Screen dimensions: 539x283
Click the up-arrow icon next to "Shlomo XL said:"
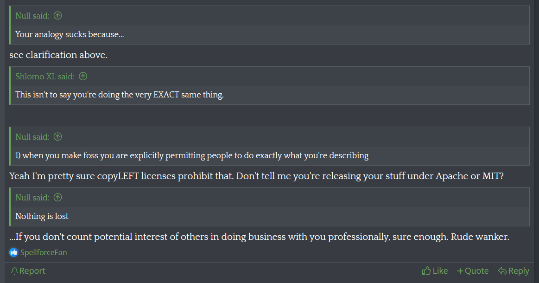tap(83, 77)
